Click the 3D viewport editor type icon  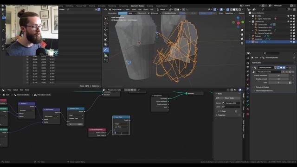click(x=105, y=9)
